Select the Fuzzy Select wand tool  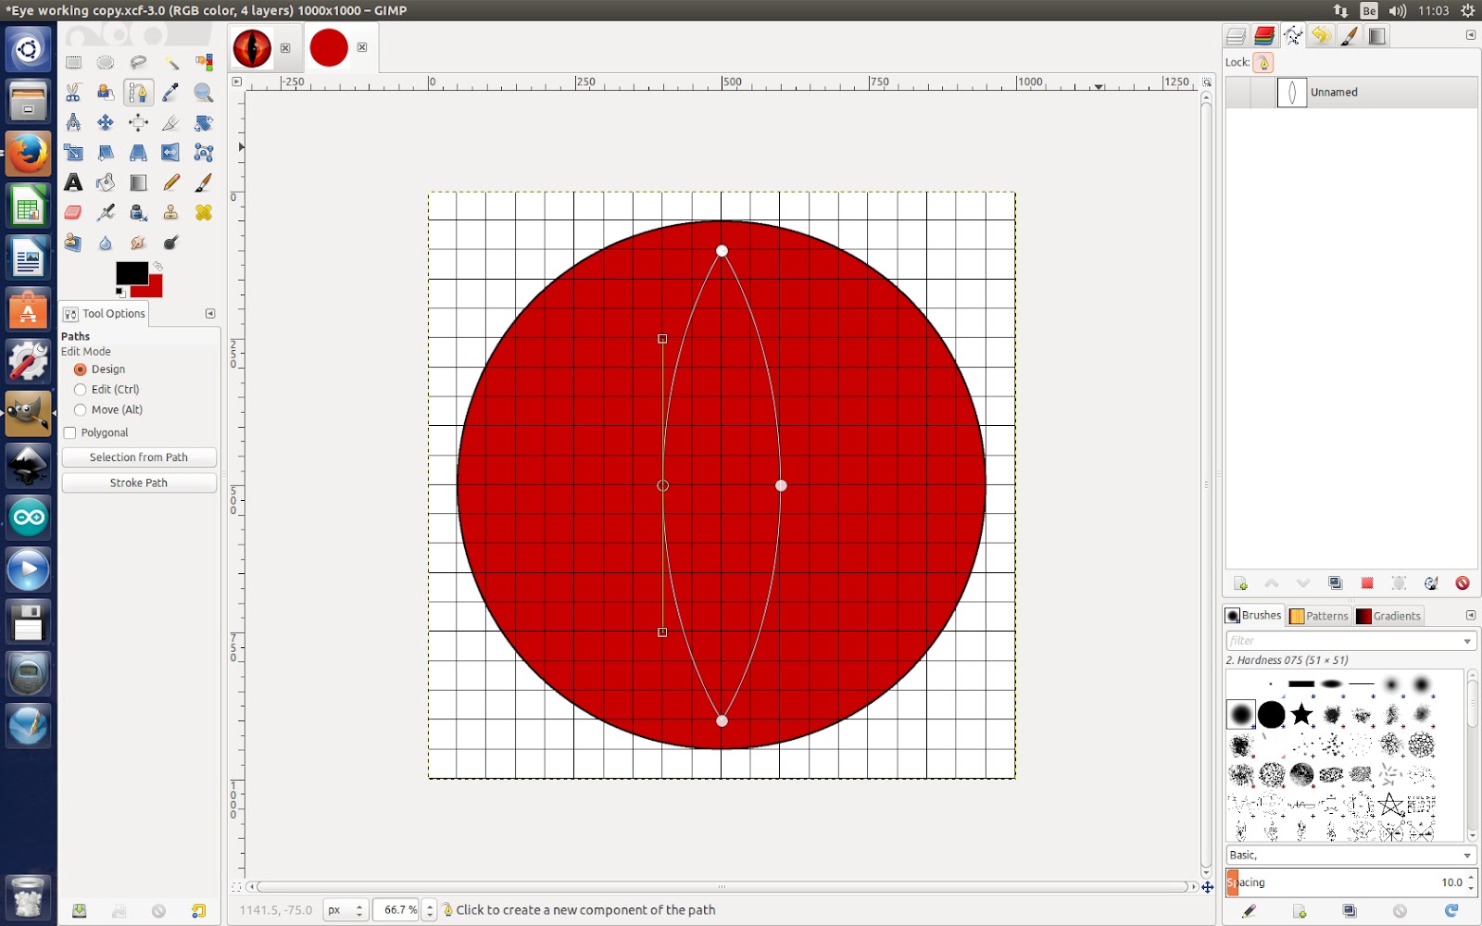(171, 62)
